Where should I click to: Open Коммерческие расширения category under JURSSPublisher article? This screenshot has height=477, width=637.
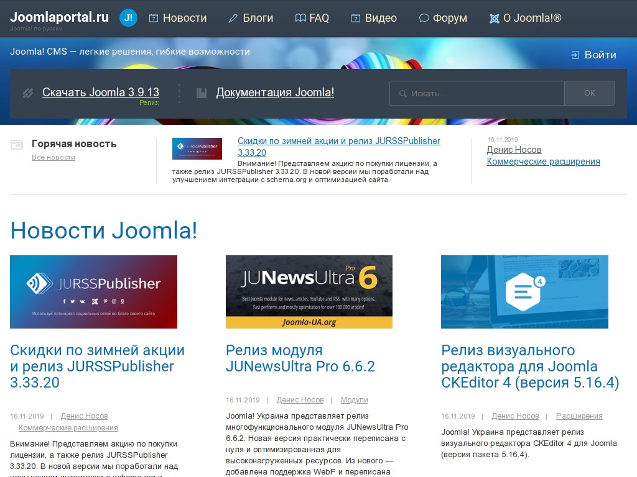[68, 428]
